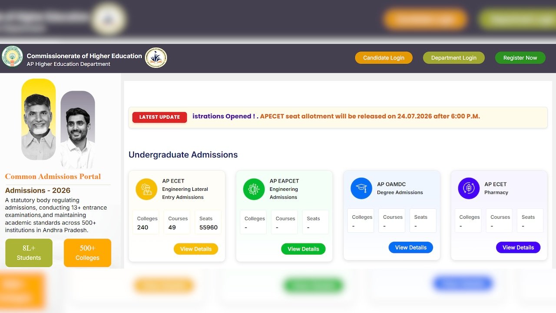Click the Commissionerate of Higher Education title
This screenshot has width=556, height=313.
click(84, 56)
